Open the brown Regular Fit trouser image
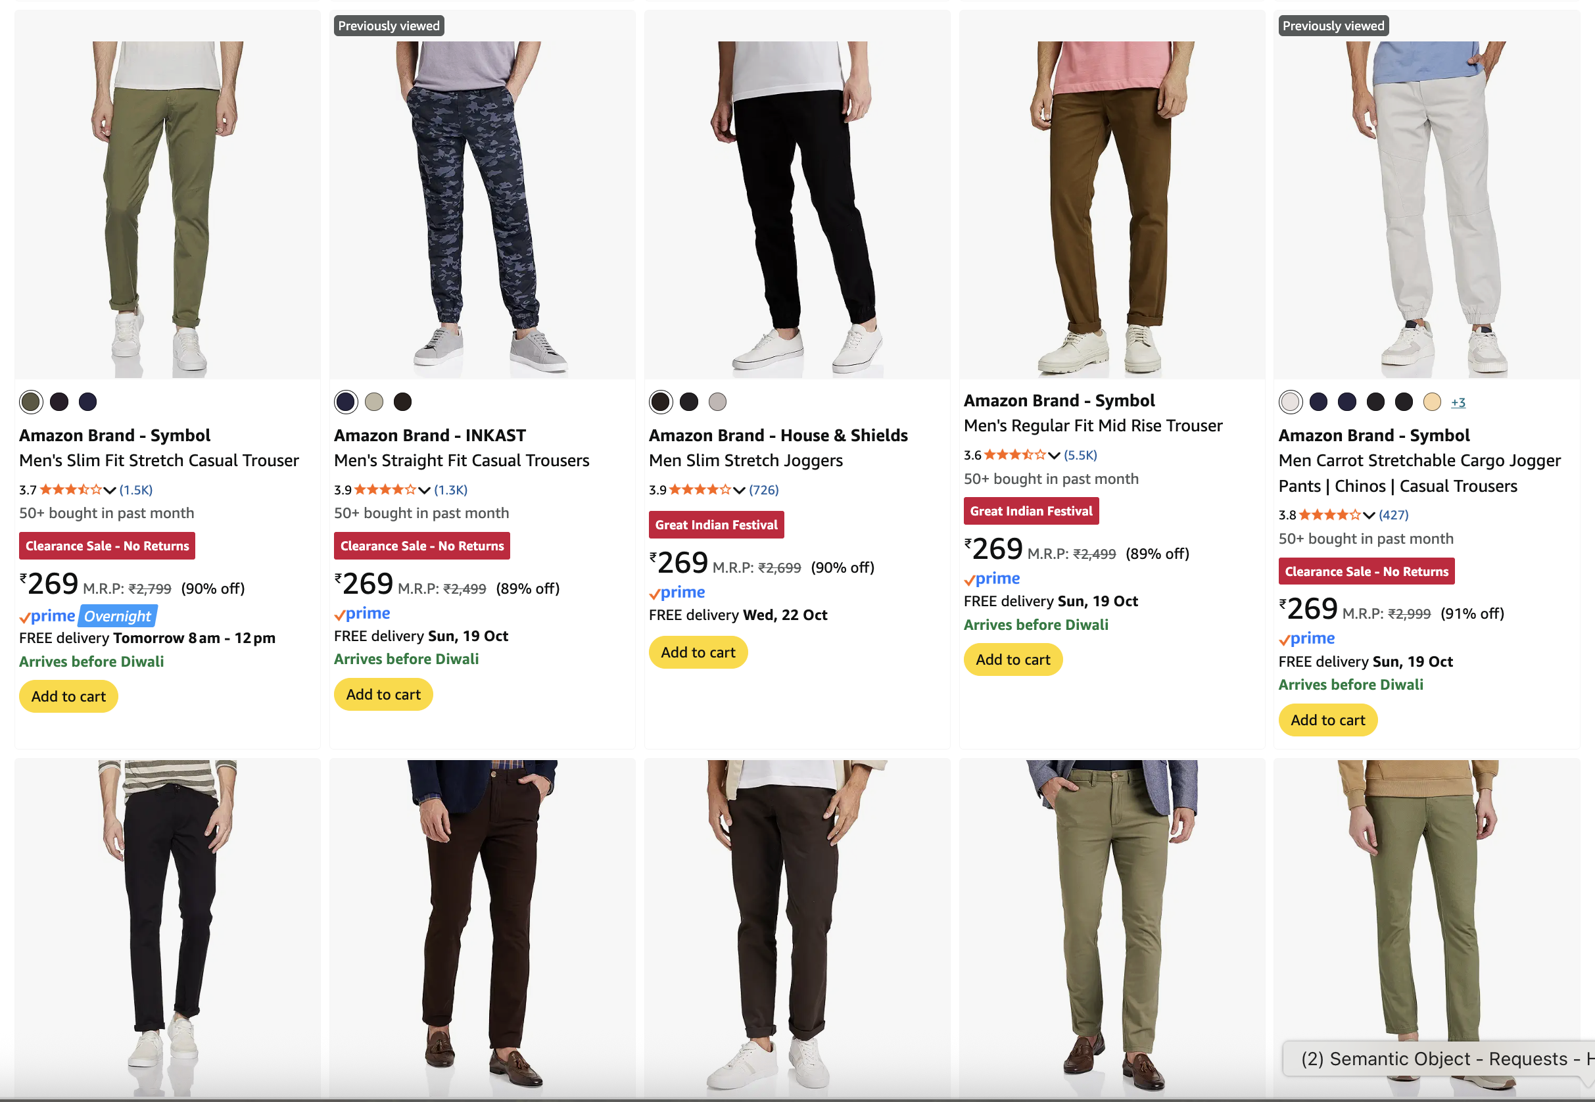The height and width of the screenshot is (1102, 1595). pyautogui.click(x=1112, y=207)
